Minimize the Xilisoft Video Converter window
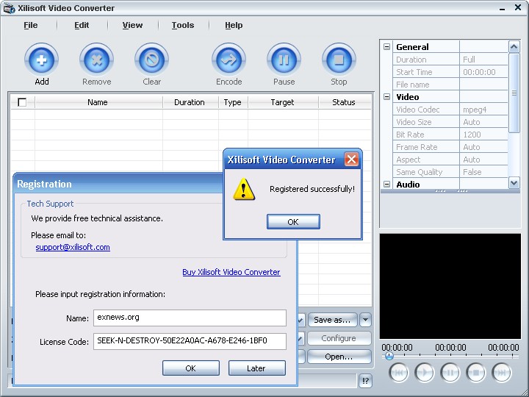Image resolution: width=529 pixels, height=397 pixels. point(503,8)
